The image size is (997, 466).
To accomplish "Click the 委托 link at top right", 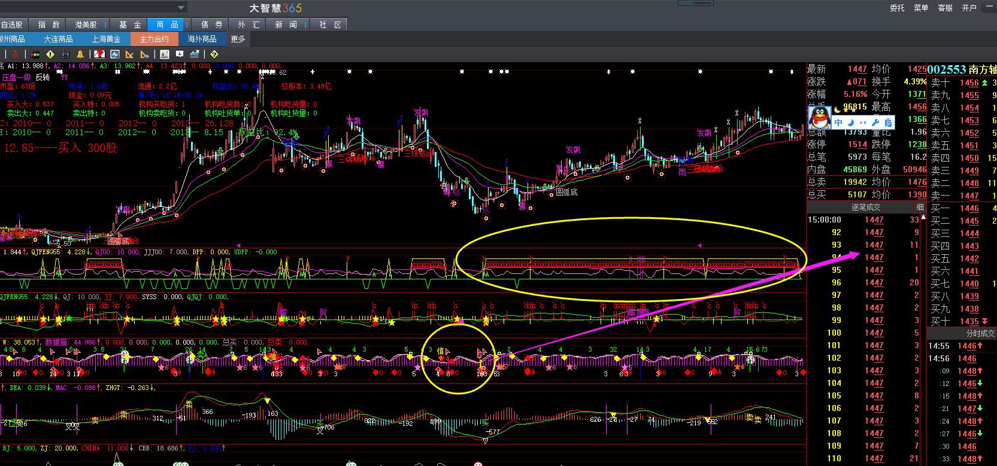I will click(x=897, y=8).
